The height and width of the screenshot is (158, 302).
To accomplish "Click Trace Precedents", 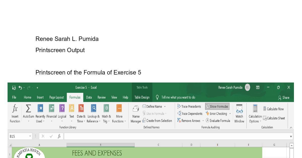I will (189, 107).
